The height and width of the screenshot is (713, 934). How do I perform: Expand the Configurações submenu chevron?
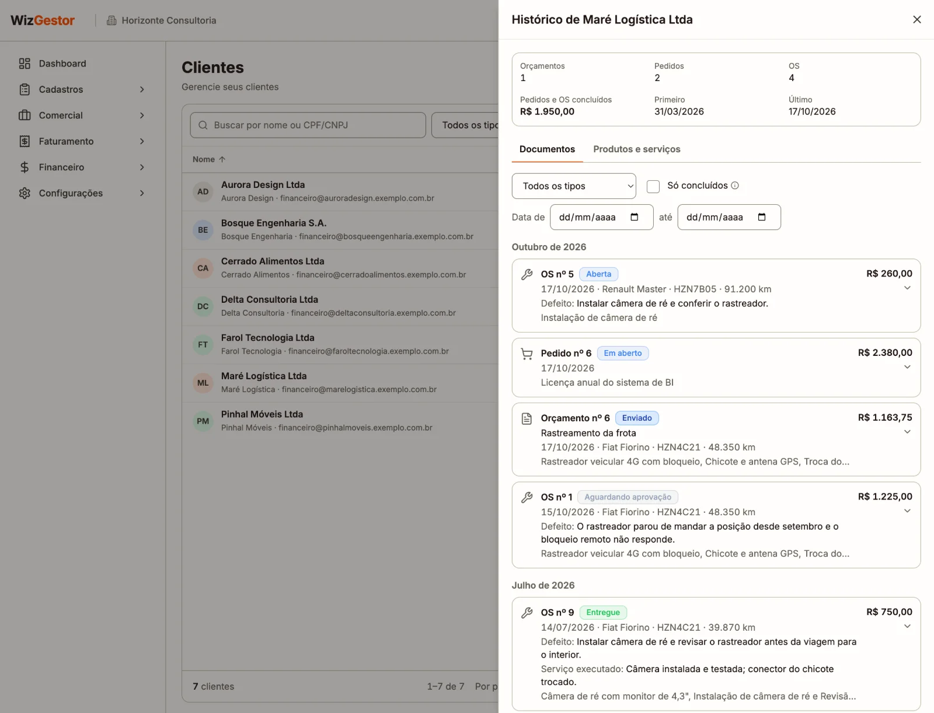point(142,193)
